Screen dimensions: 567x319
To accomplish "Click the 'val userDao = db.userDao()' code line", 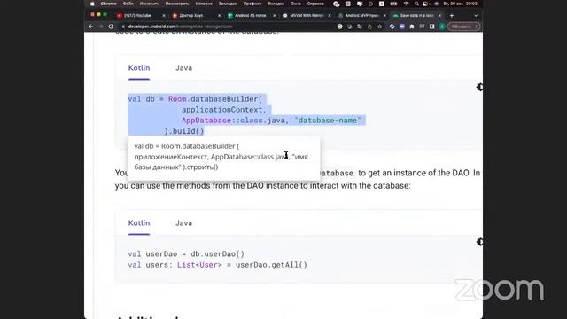I will point(186,254).
